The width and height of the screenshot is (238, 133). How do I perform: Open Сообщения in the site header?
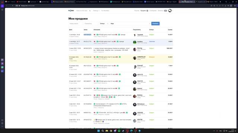coord(153,11)
